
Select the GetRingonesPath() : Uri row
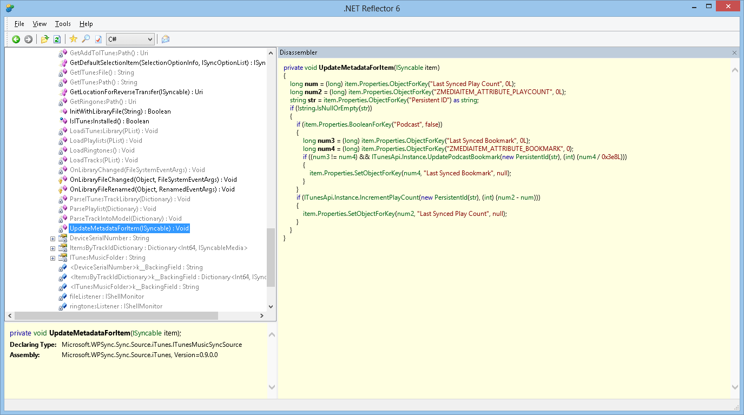(103, 102)
